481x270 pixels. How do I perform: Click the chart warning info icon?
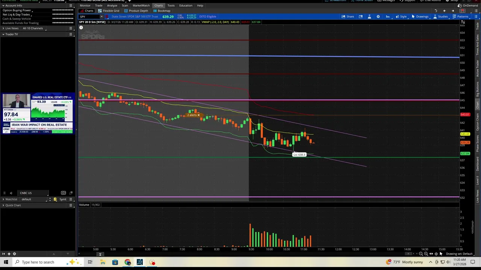tap(81, 28)
